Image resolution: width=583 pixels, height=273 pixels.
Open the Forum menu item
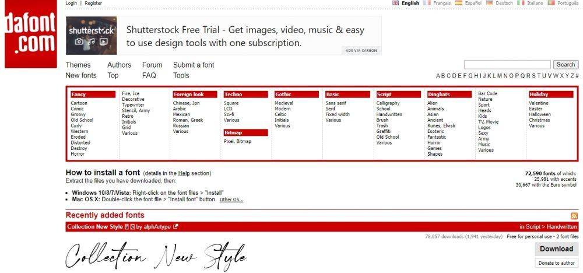point(152,65)
